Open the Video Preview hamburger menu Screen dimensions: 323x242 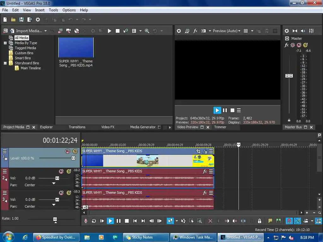(x=239, y=110)
